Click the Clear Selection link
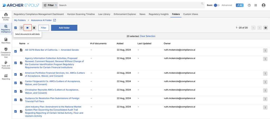 147,36
